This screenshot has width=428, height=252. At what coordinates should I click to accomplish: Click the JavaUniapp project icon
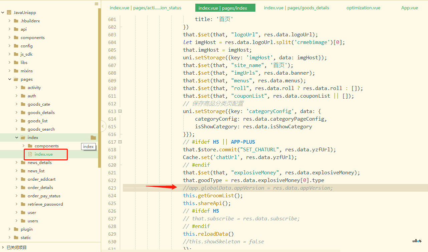pos(9,13)
